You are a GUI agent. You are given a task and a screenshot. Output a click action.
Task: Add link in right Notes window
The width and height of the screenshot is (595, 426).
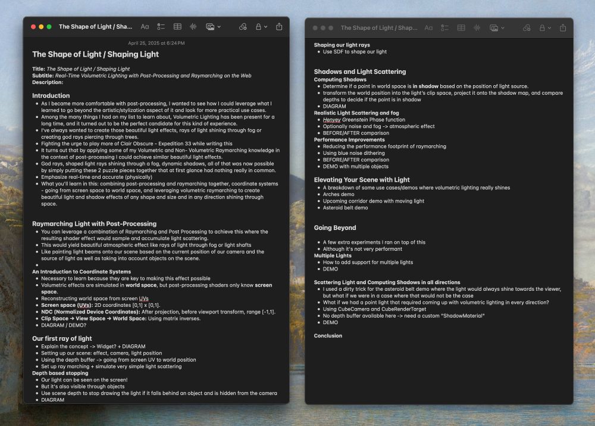tap(527, 28)
